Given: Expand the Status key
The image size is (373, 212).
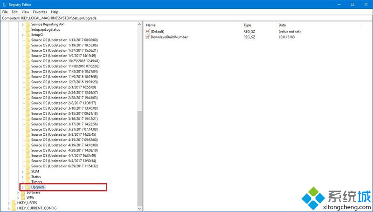Looking at the screenshot, I should coord(22,177).
